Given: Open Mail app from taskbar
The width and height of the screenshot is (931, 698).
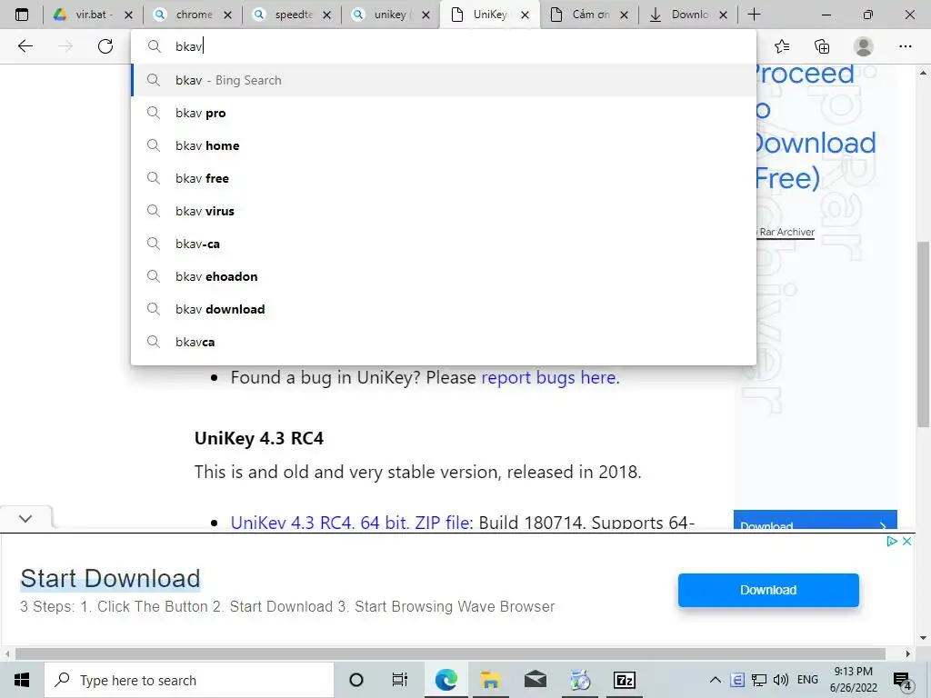Looking at the screenshot, I should (x=535, y=680).
